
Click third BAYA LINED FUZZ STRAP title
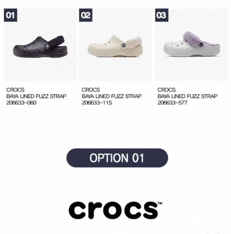click(x=187, y=97)
